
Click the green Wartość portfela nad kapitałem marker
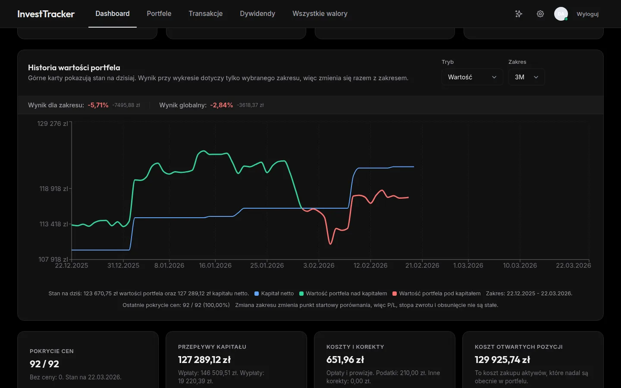point(302,293)
